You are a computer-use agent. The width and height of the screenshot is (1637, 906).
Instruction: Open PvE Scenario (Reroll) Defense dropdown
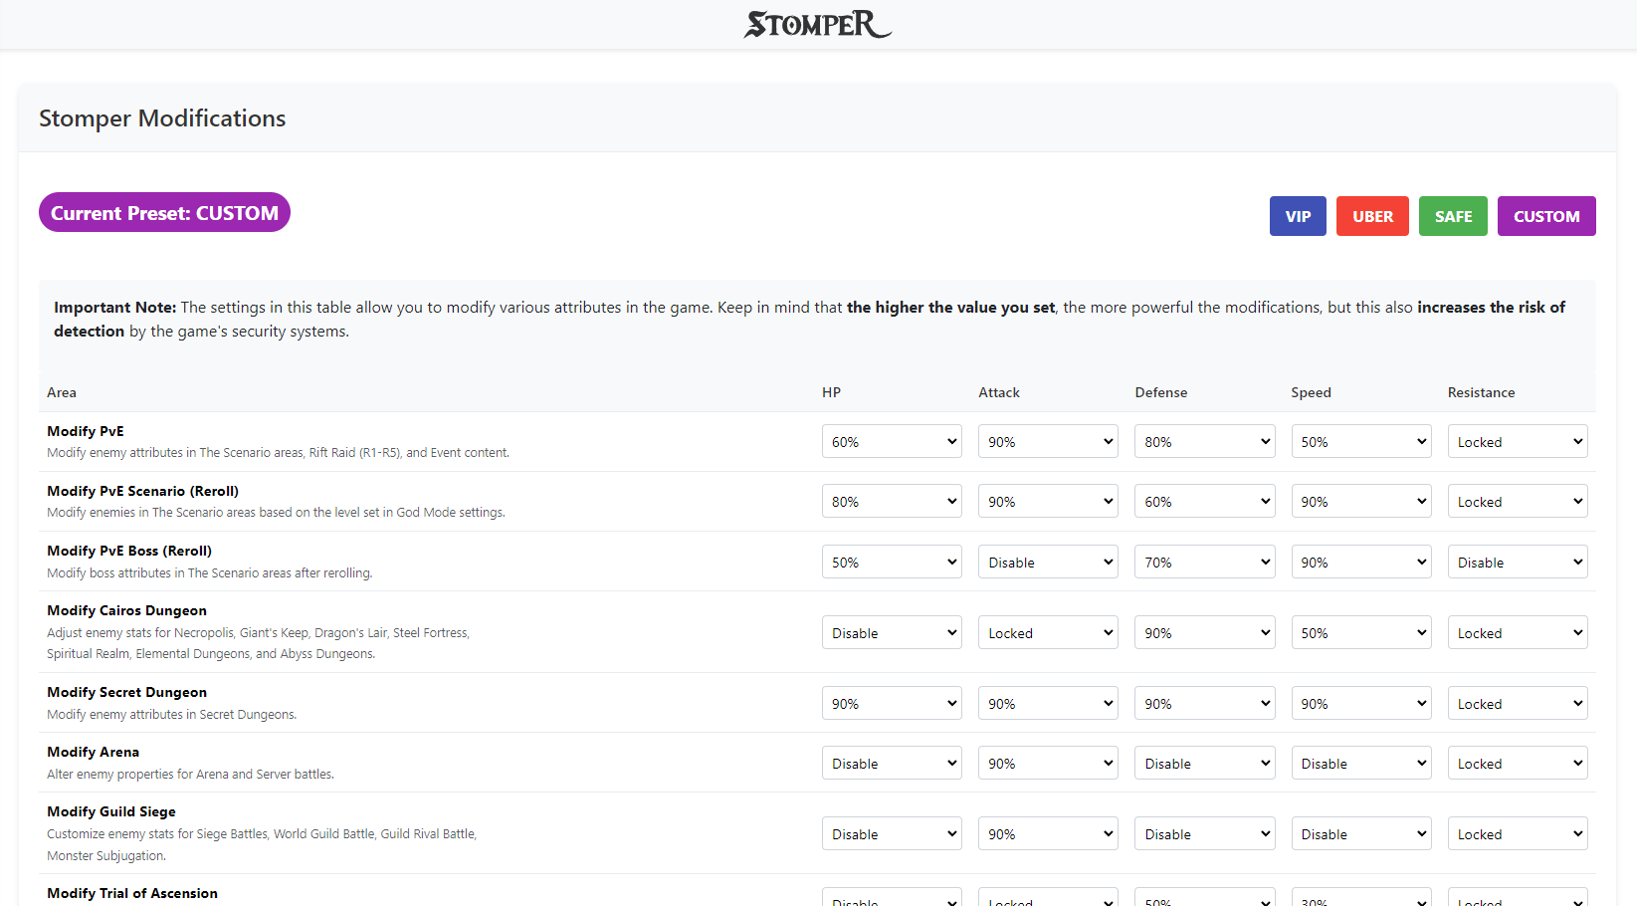1204,501
